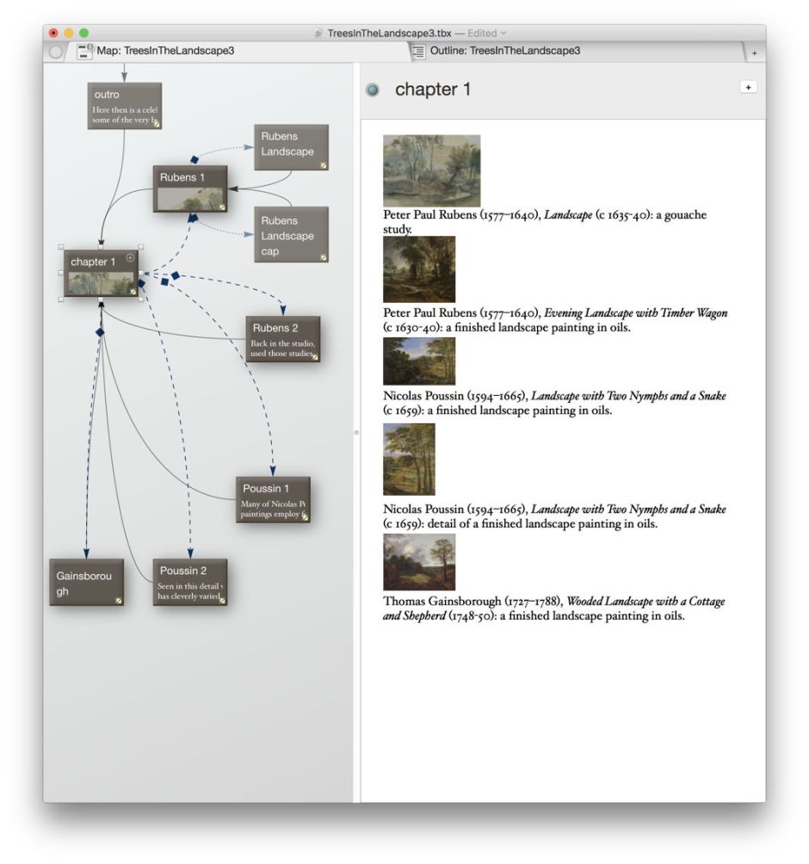Switch to the Map: TreesInTheLandscape3 tab

[x=164, y=51]
